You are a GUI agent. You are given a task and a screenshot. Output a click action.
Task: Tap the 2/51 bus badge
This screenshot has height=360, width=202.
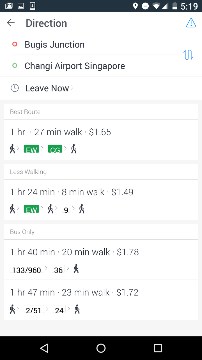pyautogui.click(x=34, y=310)
